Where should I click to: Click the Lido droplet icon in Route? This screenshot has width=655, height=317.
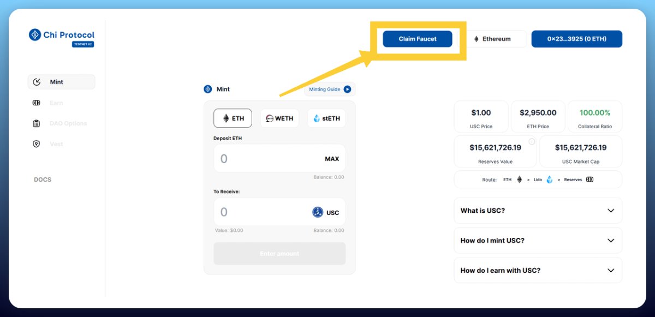click(550, 180)
